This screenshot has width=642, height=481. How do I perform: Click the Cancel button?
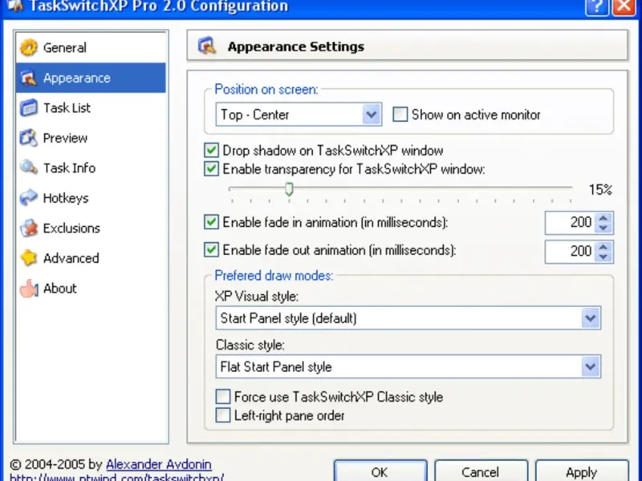click(481, 471)
